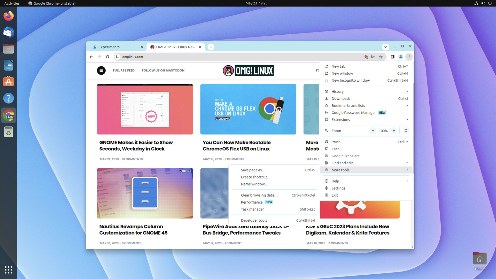Choose Clear browsing data in submenu

274,195
